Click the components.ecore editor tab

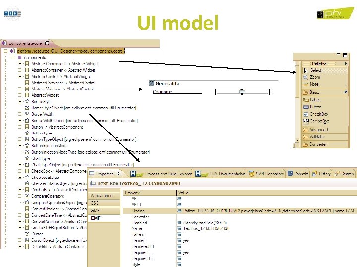pyautogui.click(x=25, y=43)
